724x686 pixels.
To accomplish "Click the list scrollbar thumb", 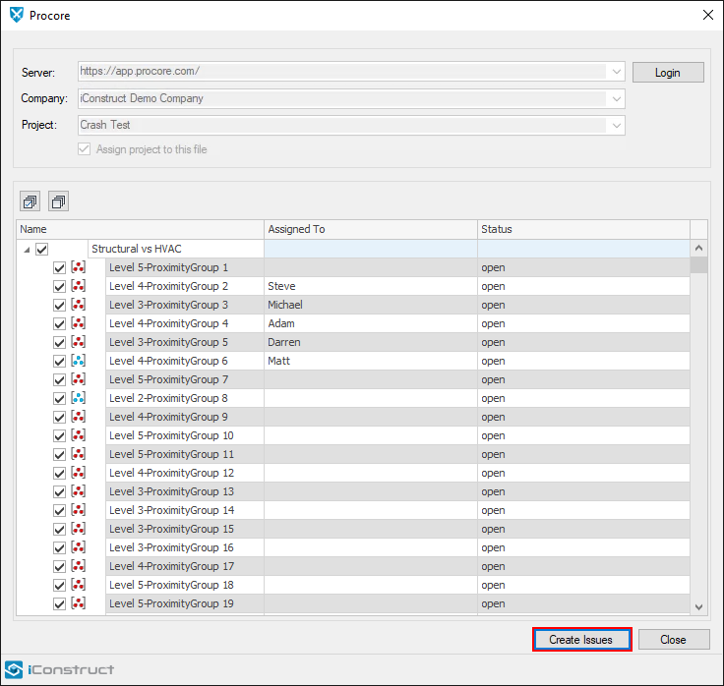I will [x=698, y=265].
